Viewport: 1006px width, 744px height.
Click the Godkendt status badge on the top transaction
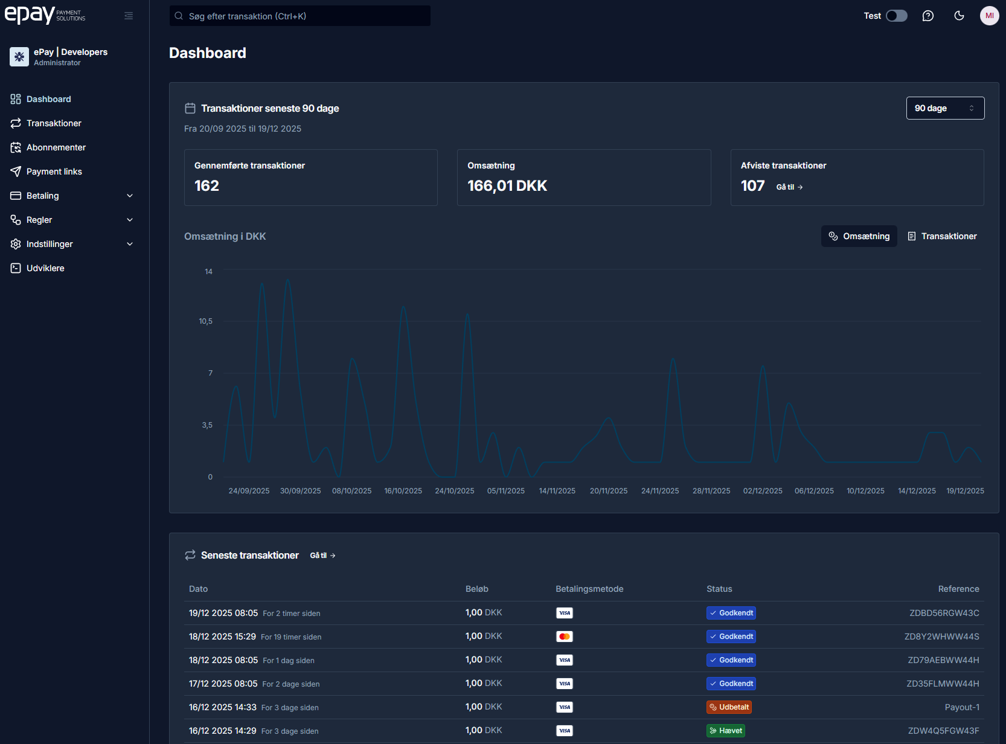pos(731,612)
